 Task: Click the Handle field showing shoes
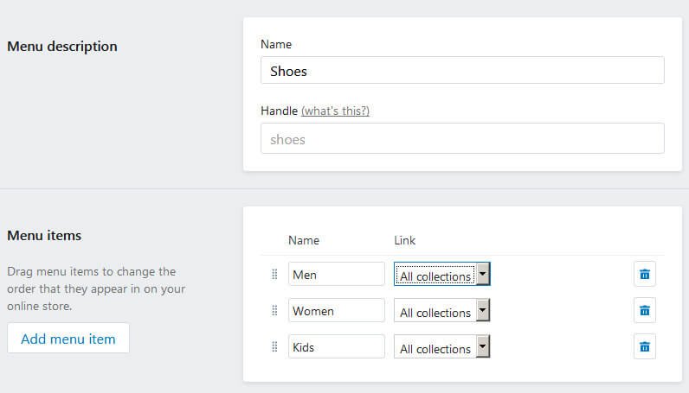tap(462, 138)
